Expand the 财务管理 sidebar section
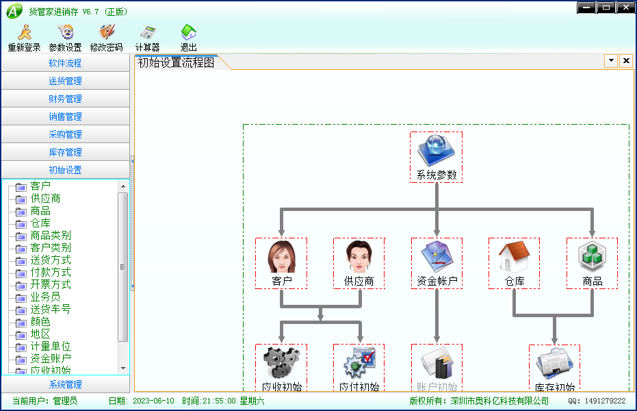 pyautogui.click(x=66, y=99)
